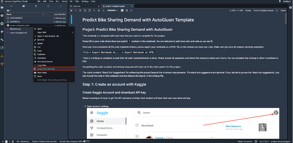Copy the selected cell in notebook toolbar
This screenshot has height=143, width=293.
[85, 11]
